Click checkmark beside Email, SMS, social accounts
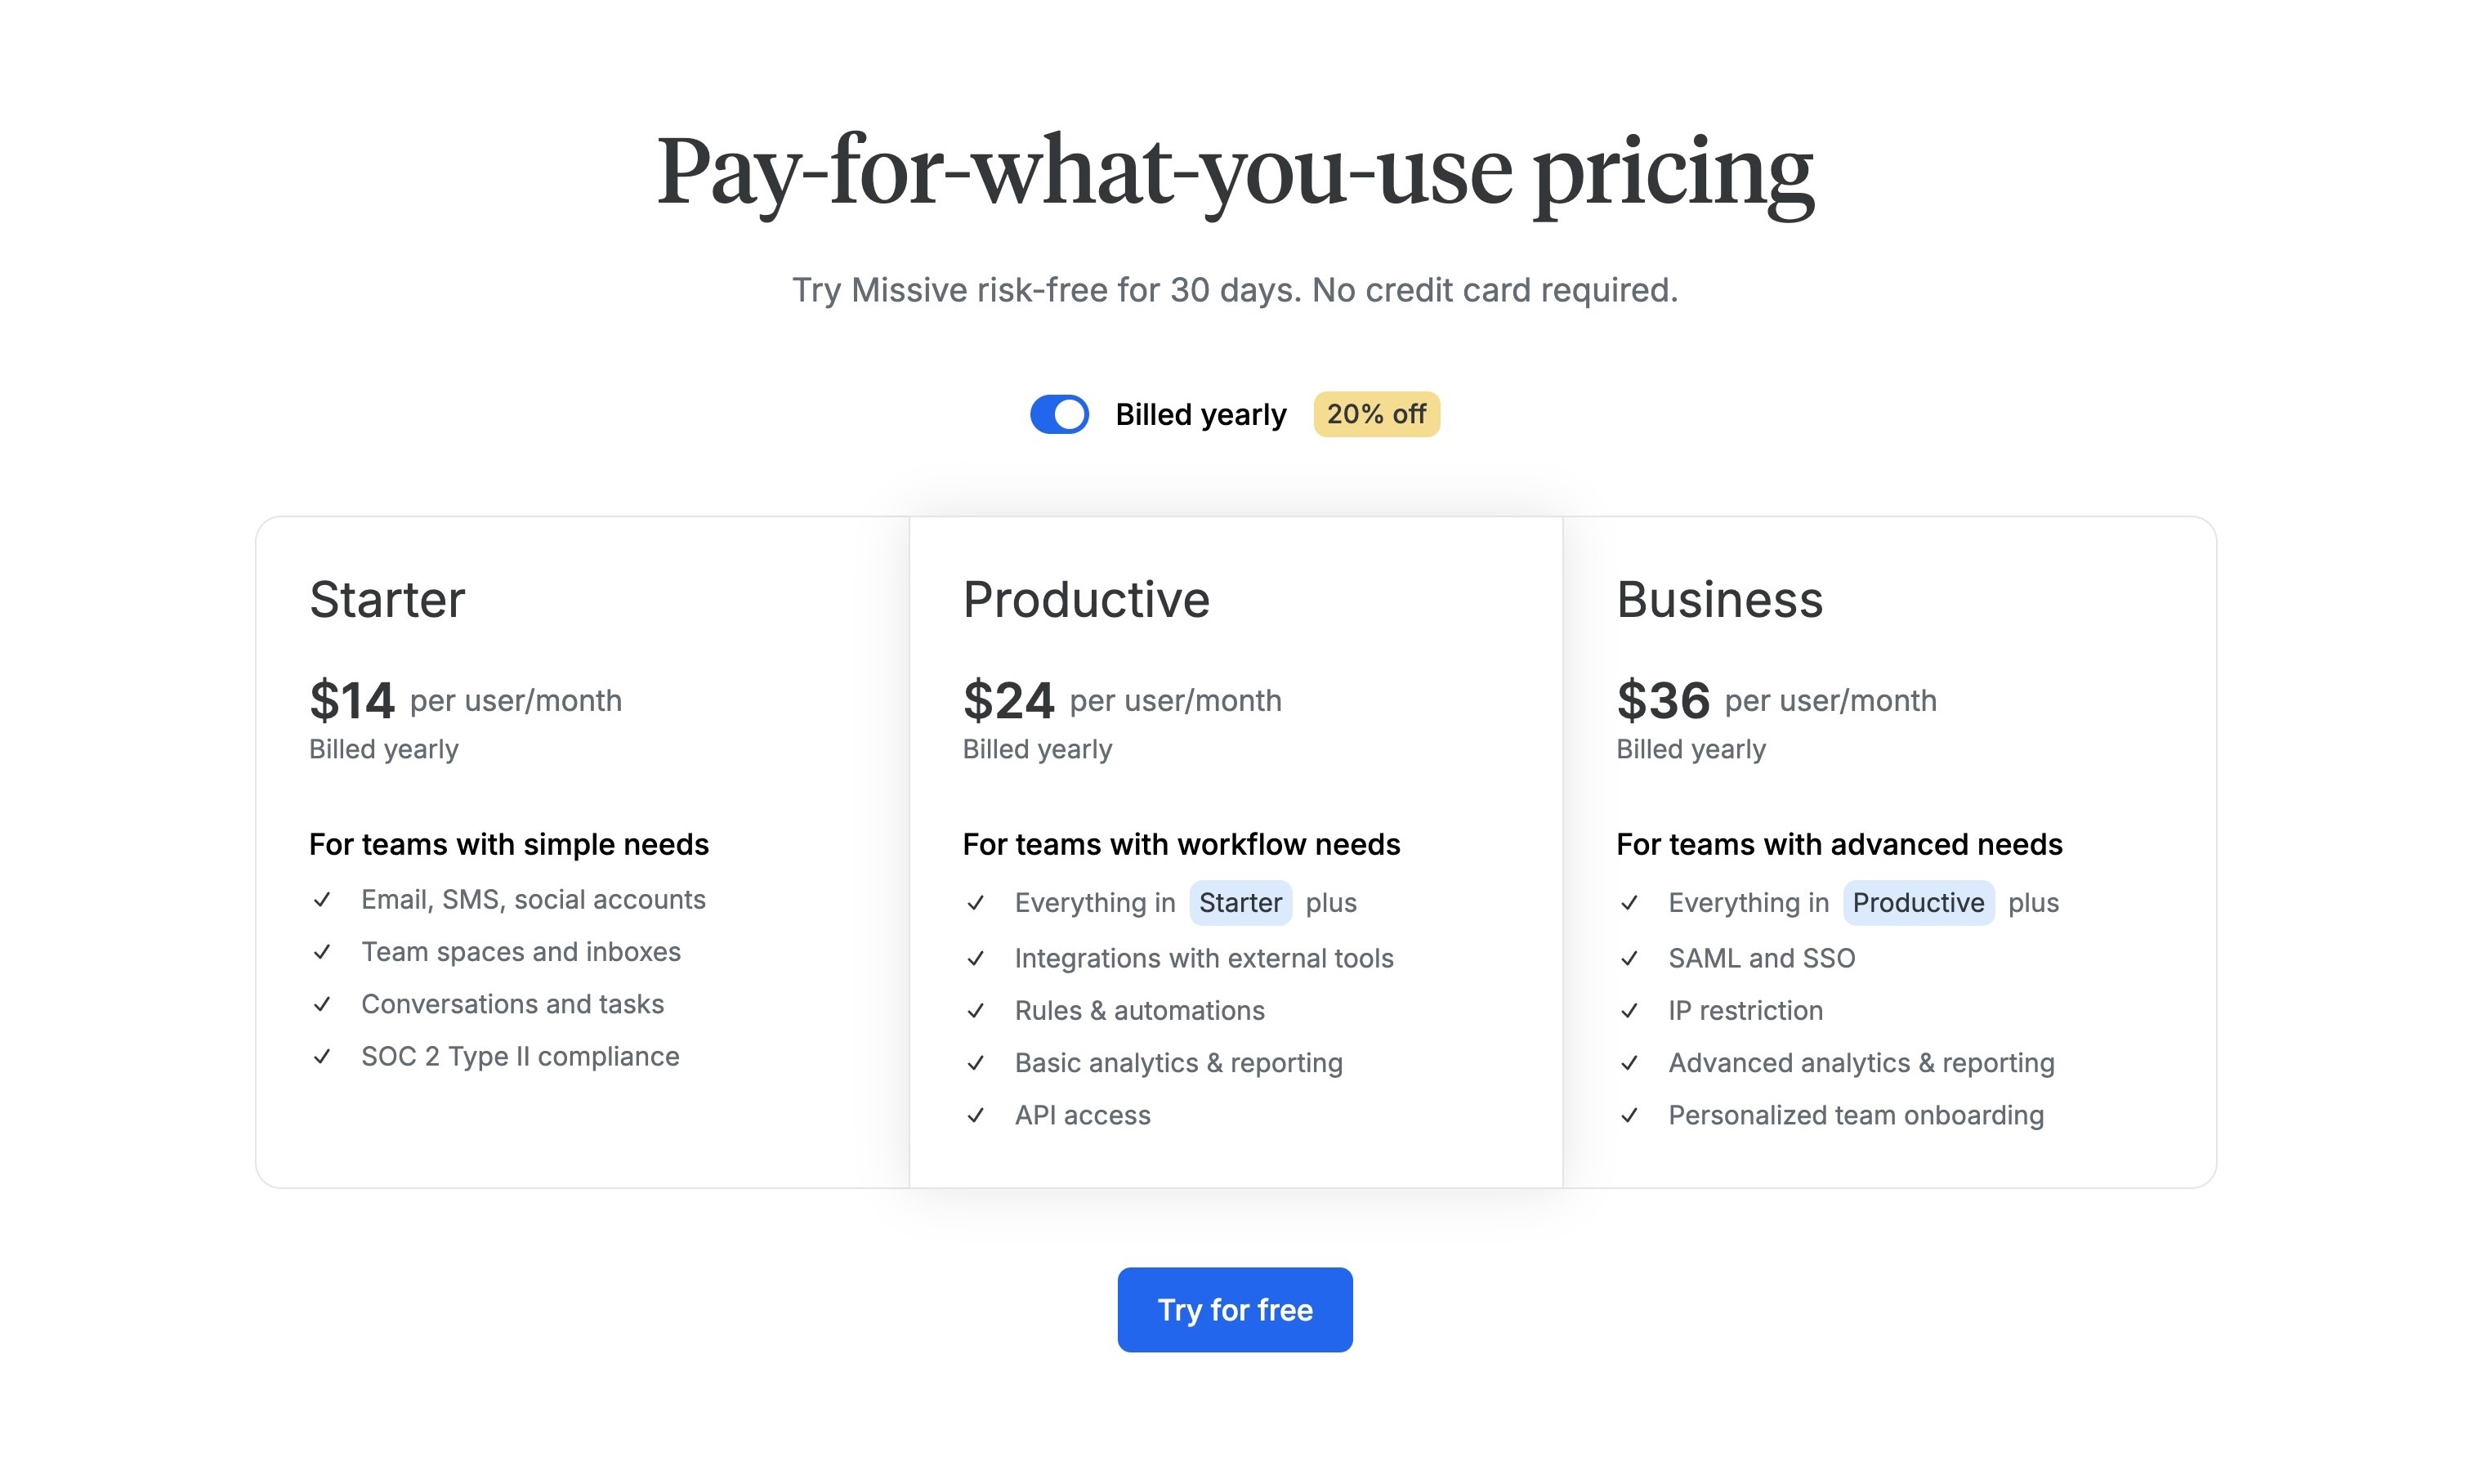2471x1484 pixels. point(322,900)
